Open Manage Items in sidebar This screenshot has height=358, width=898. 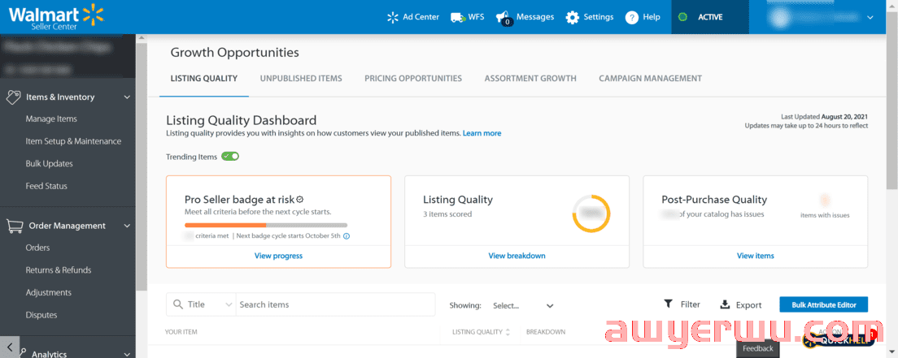[x=51, y=119]
